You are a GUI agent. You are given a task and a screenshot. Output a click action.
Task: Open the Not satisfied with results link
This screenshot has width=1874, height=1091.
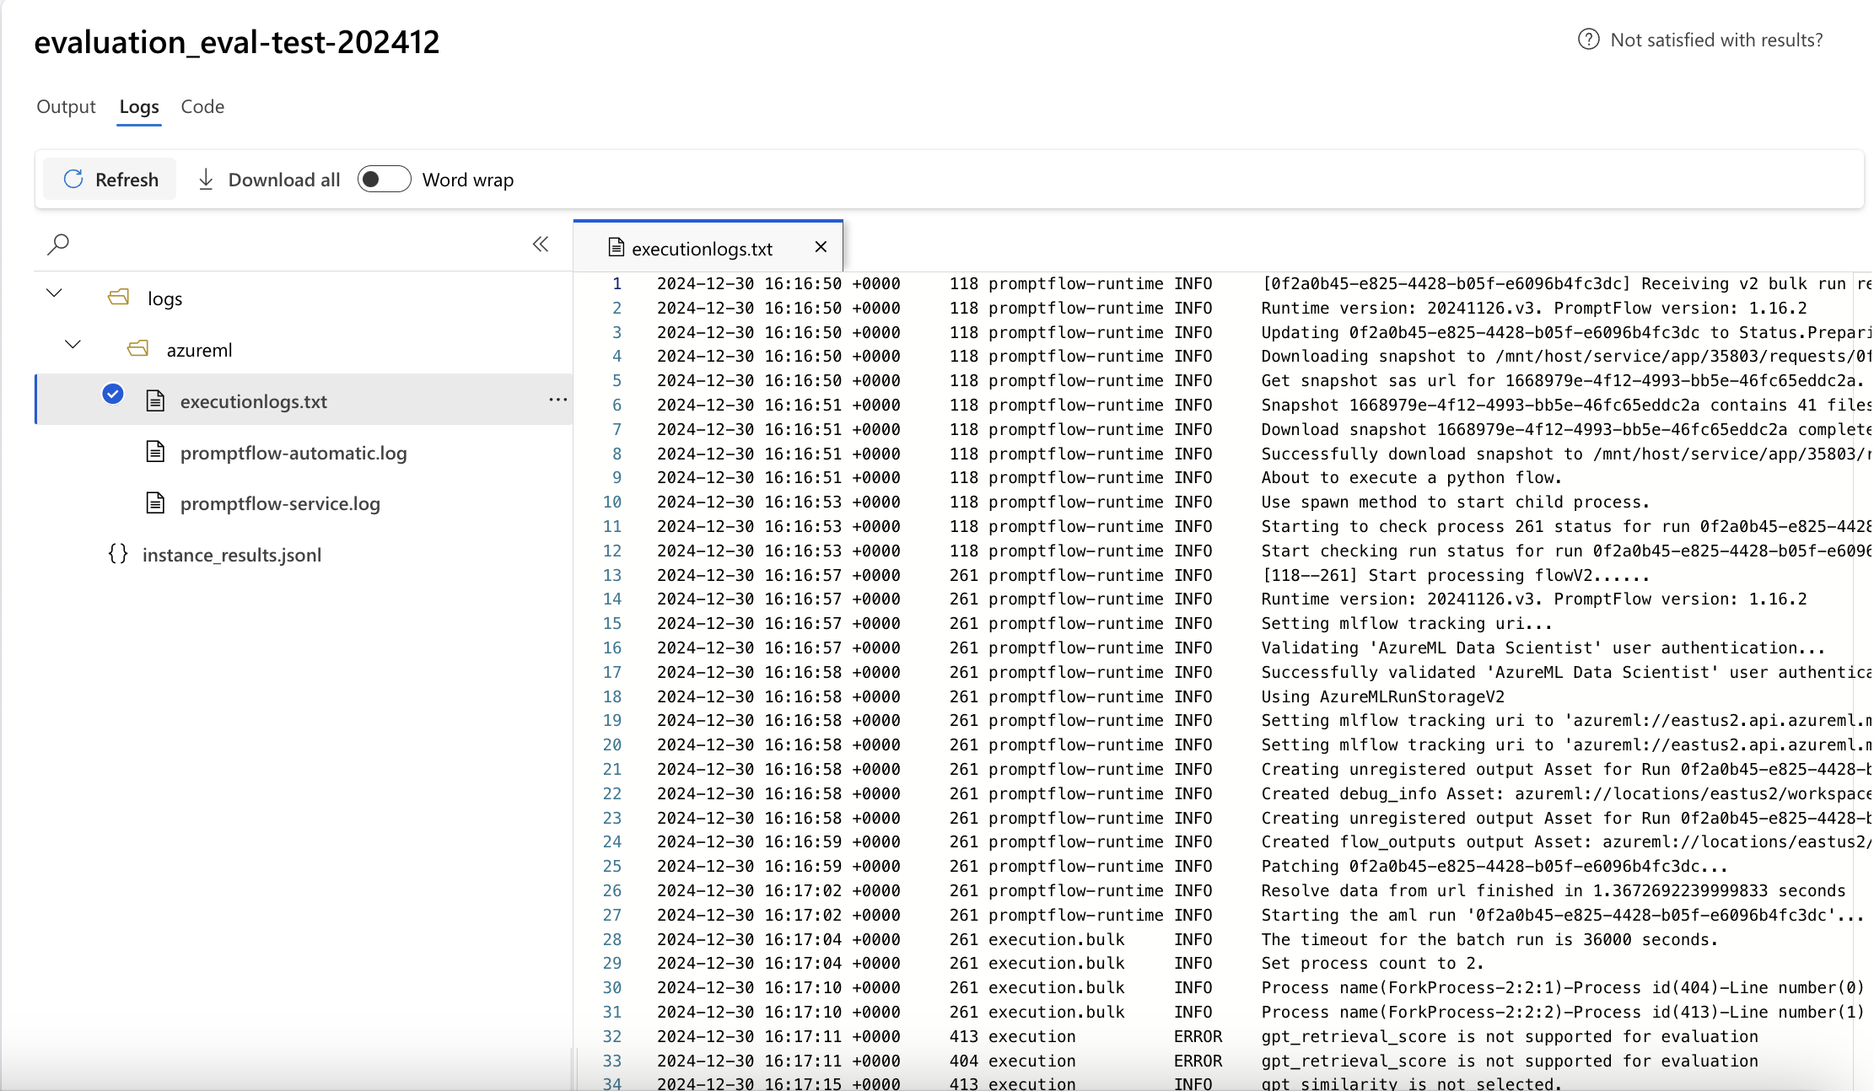1715,39
